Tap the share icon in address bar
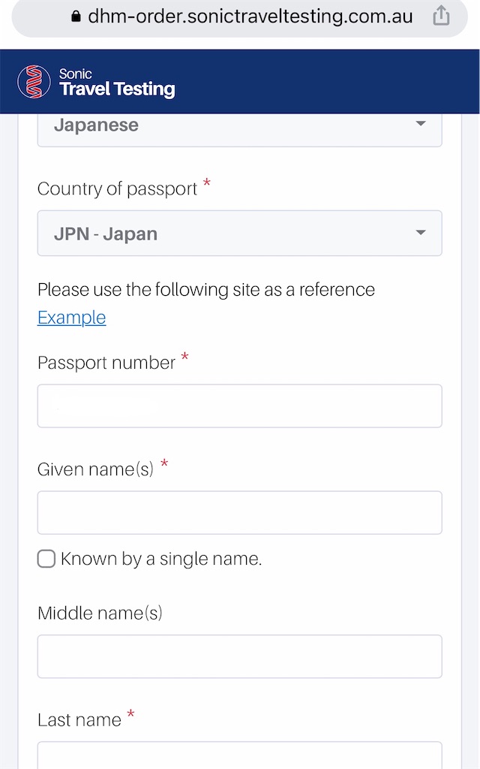 point(441,16)
